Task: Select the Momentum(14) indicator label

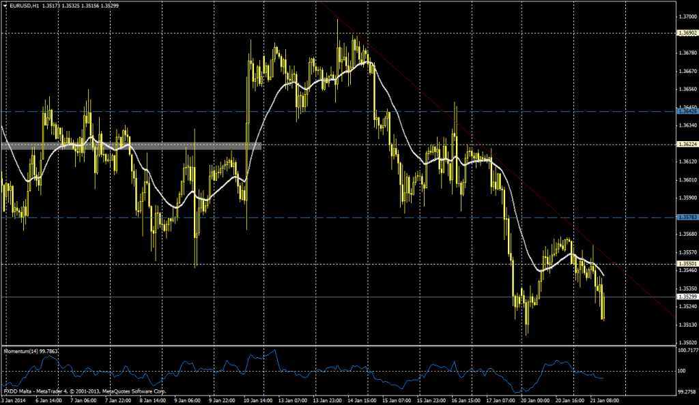Action: point(20,351)
